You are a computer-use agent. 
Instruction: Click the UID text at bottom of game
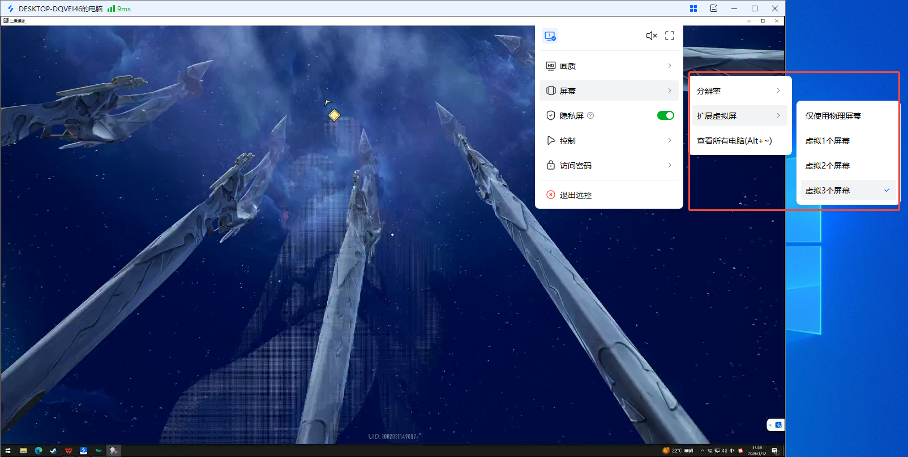tap(393, 436)
